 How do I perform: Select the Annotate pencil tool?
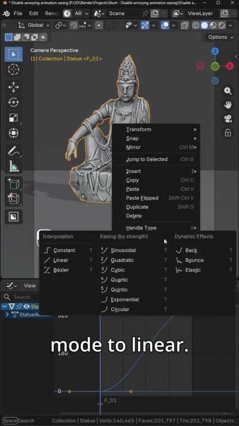point(13,151)
